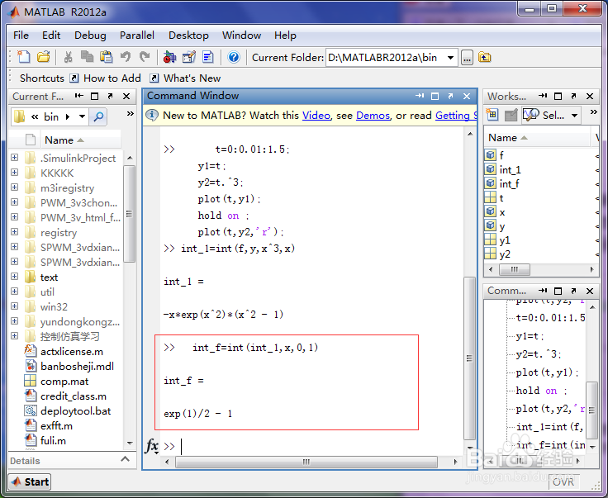
Task: Open Profiler toolbar icon
Action: click(x=208, y=57)
